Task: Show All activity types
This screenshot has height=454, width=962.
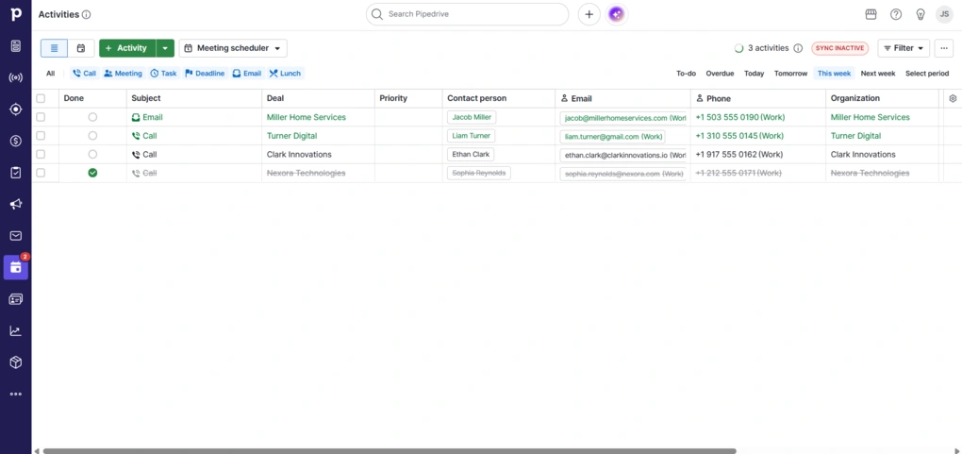Action: (50, 73)
